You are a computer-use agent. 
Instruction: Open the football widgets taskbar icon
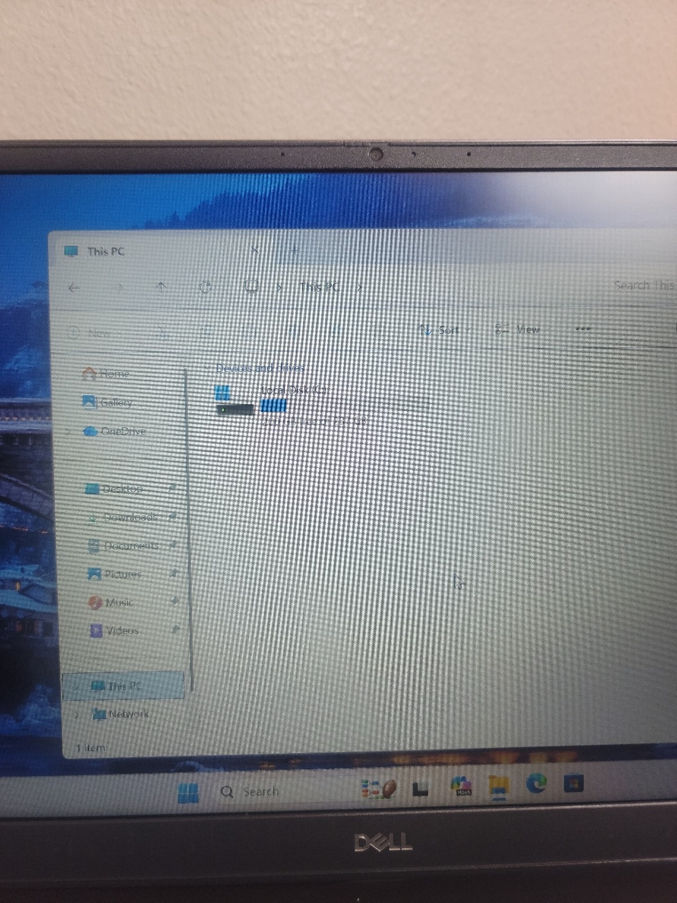pyautogui.click(x=379, y=789)
